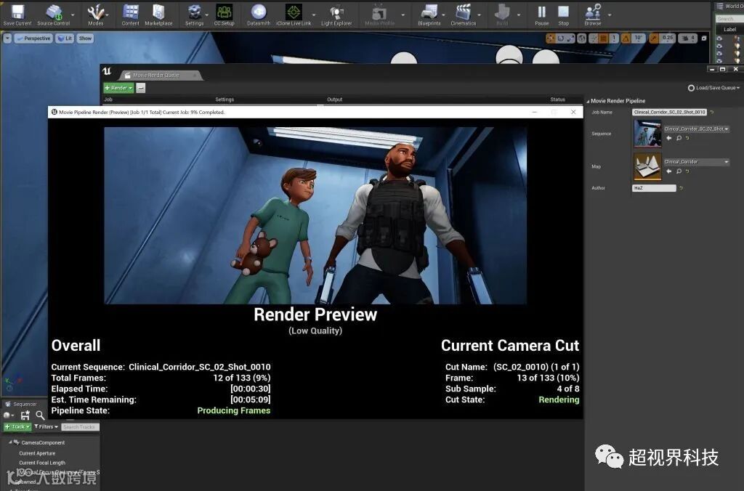Open the Blueprints toolbar icon
Image resolution: width=744 pixels, height=491 pixels.
click(429, 15)
